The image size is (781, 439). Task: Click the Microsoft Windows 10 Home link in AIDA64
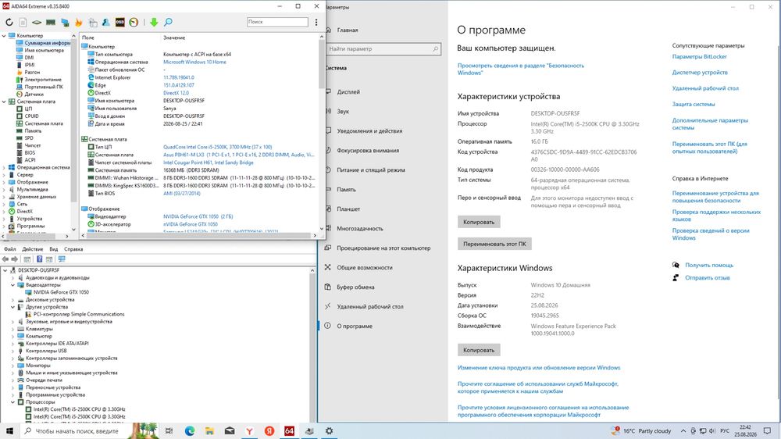(194, 62)
